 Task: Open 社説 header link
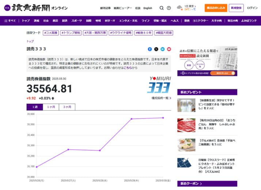[138, 8]
